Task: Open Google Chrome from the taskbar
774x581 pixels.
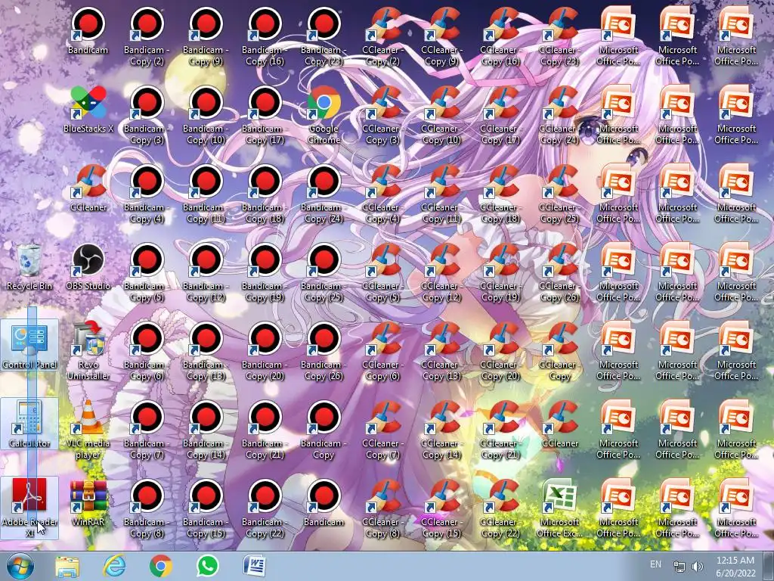Action: 161,566
